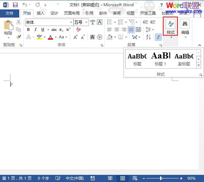Expand the styles gallery more arrow
The height and width of the screenshot is (182, 204).
(x=199, y=65)
